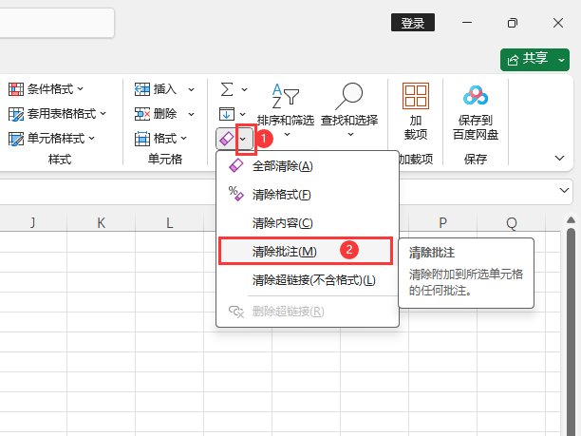581x436 pixels.
Task: Click the 插入 insert cells icon
Action: 142,89
